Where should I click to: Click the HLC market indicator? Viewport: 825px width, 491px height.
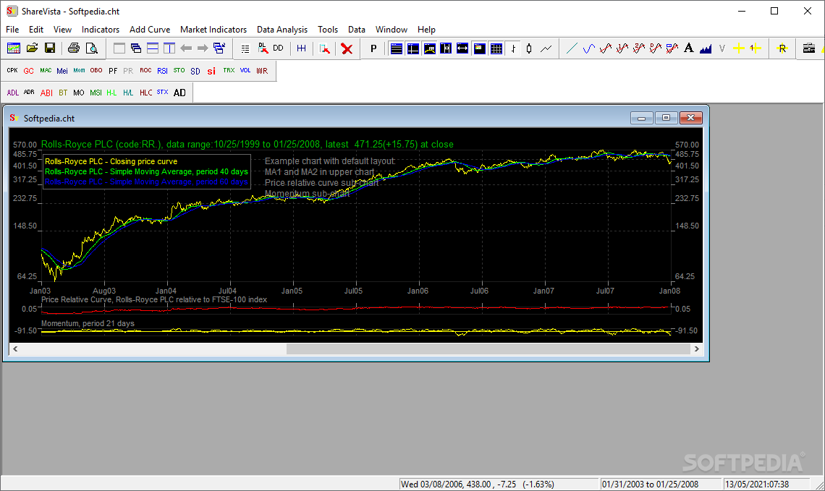click(x=145, y=93)
